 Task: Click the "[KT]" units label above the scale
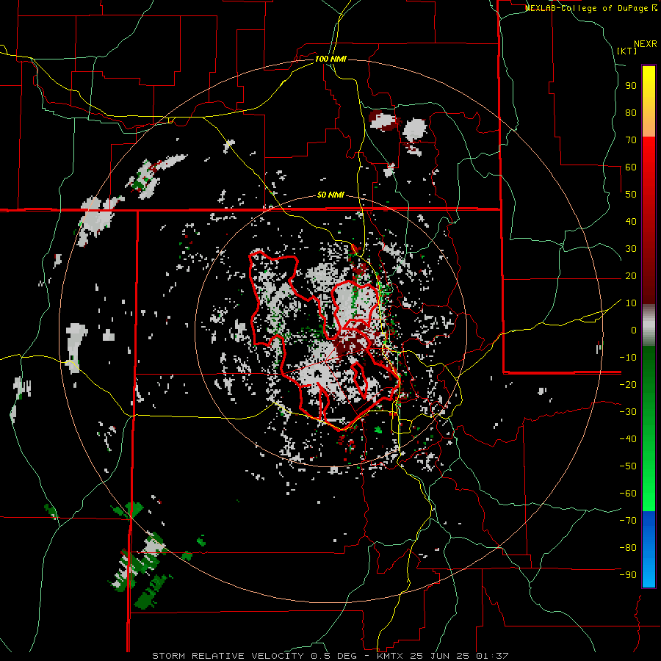coord(627,51)
